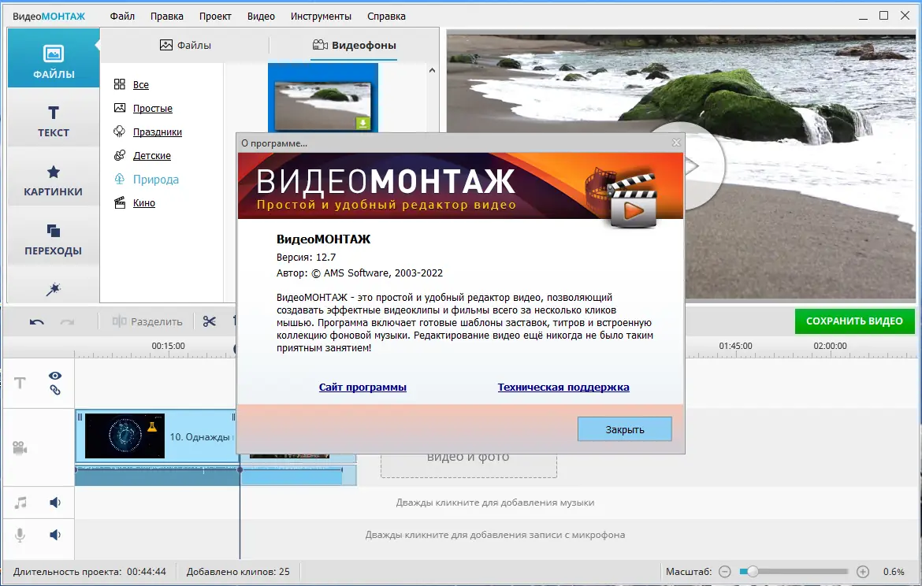Open the Сайт программы link
This screenshot has width=922, height=586.
362,387
